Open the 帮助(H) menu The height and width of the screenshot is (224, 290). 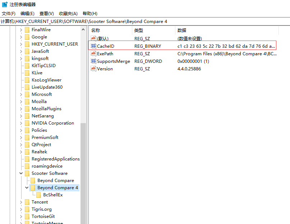point(90,14)
